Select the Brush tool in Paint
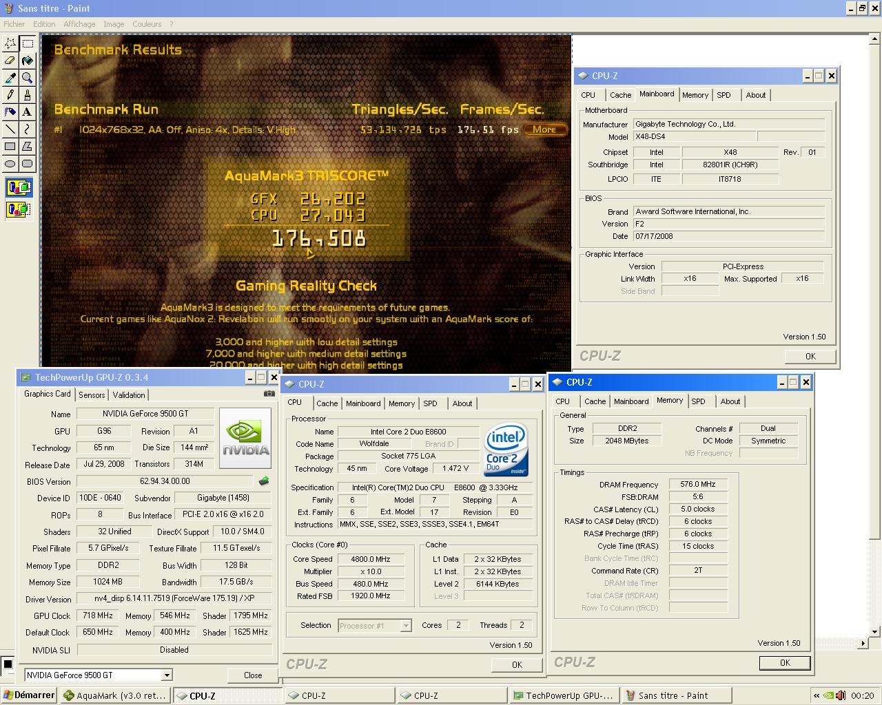The image size is (882, 705). [28, 95]
